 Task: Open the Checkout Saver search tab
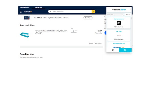click(125, 50)
